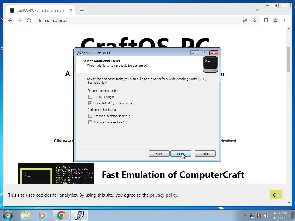Click the page vertical scrollbar thumb
The width and height of the screenshot is (295, 221).
coord(288,59)
